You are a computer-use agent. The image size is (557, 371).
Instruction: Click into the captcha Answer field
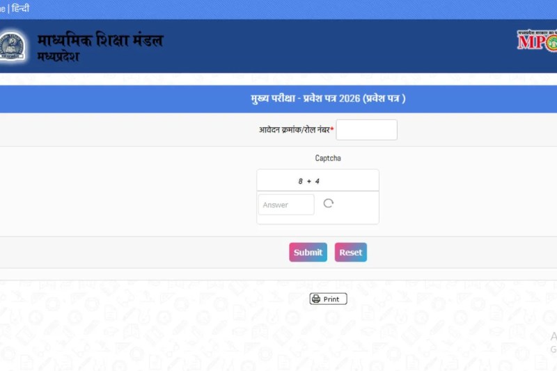286,205
